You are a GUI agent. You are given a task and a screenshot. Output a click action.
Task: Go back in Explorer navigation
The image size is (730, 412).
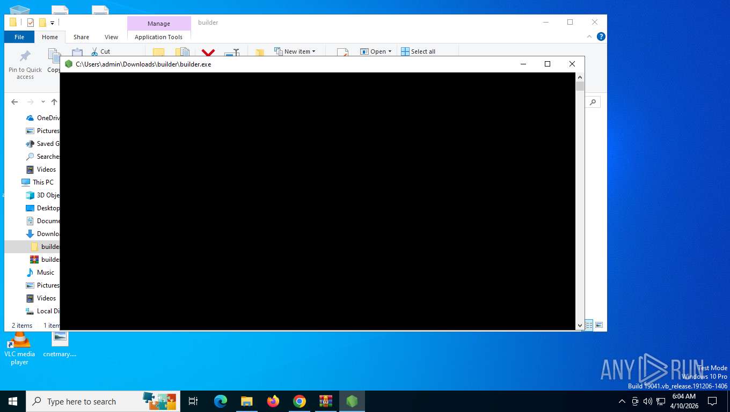pyautogui.click(x=14, y=102)
